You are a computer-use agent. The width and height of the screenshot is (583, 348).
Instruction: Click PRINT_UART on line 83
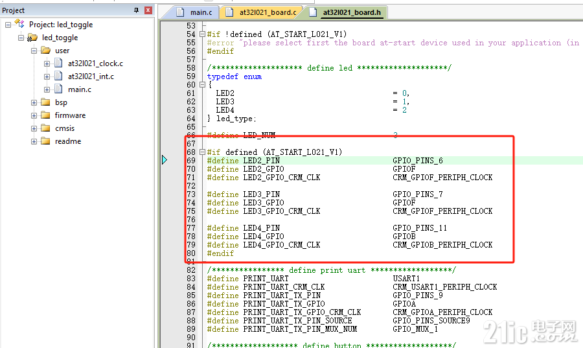(266, 279)
